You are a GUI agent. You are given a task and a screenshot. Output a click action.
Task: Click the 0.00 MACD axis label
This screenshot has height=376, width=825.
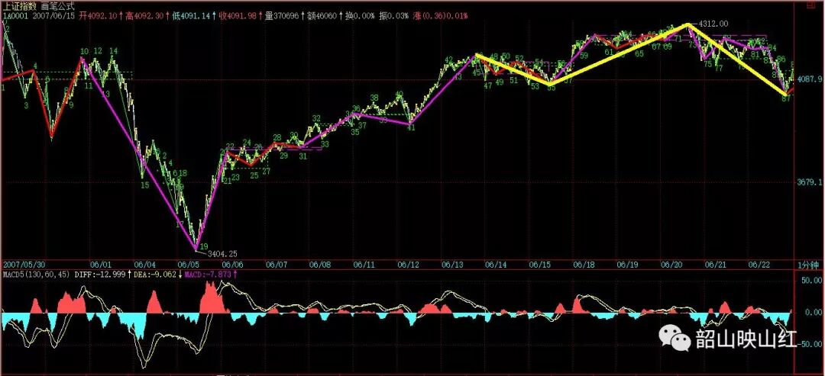(814, 312)
